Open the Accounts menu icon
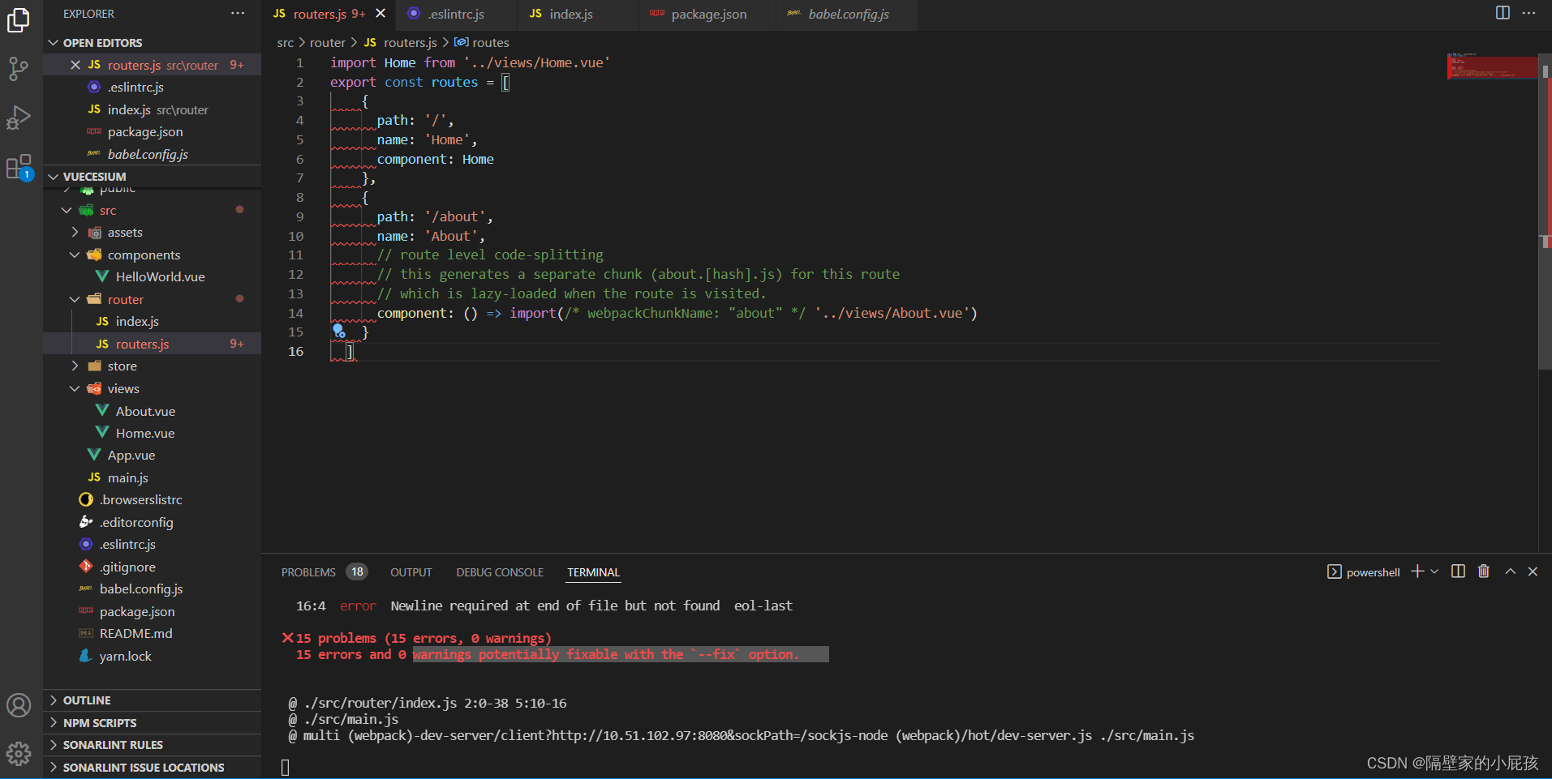The height and width of the screenshot is (779, 1552). [x=19, y=705]
